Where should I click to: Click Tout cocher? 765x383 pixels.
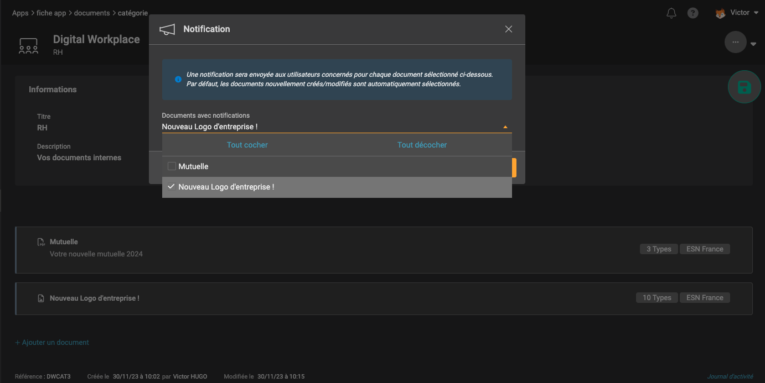[247, 145]
